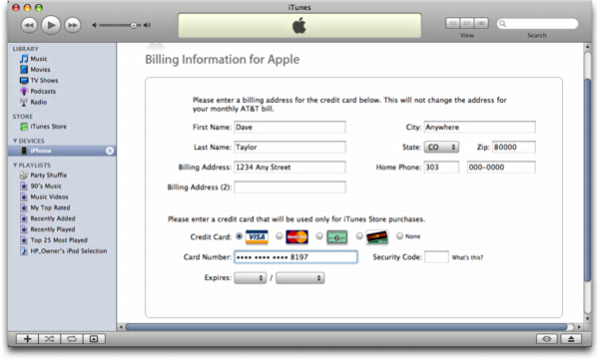Viewport: 599px width, 359px height.
Task: Click the browse eye button
Action: (x=547, y=339)
